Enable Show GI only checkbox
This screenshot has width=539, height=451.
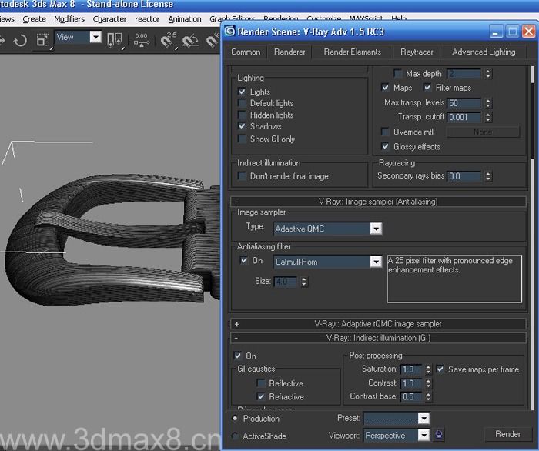pyautogui.click(x=242, y=139)
